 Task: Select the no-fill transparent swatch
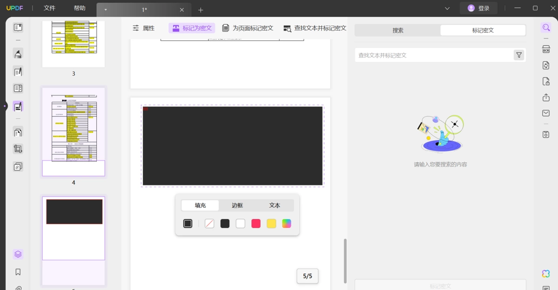(209, 224)
